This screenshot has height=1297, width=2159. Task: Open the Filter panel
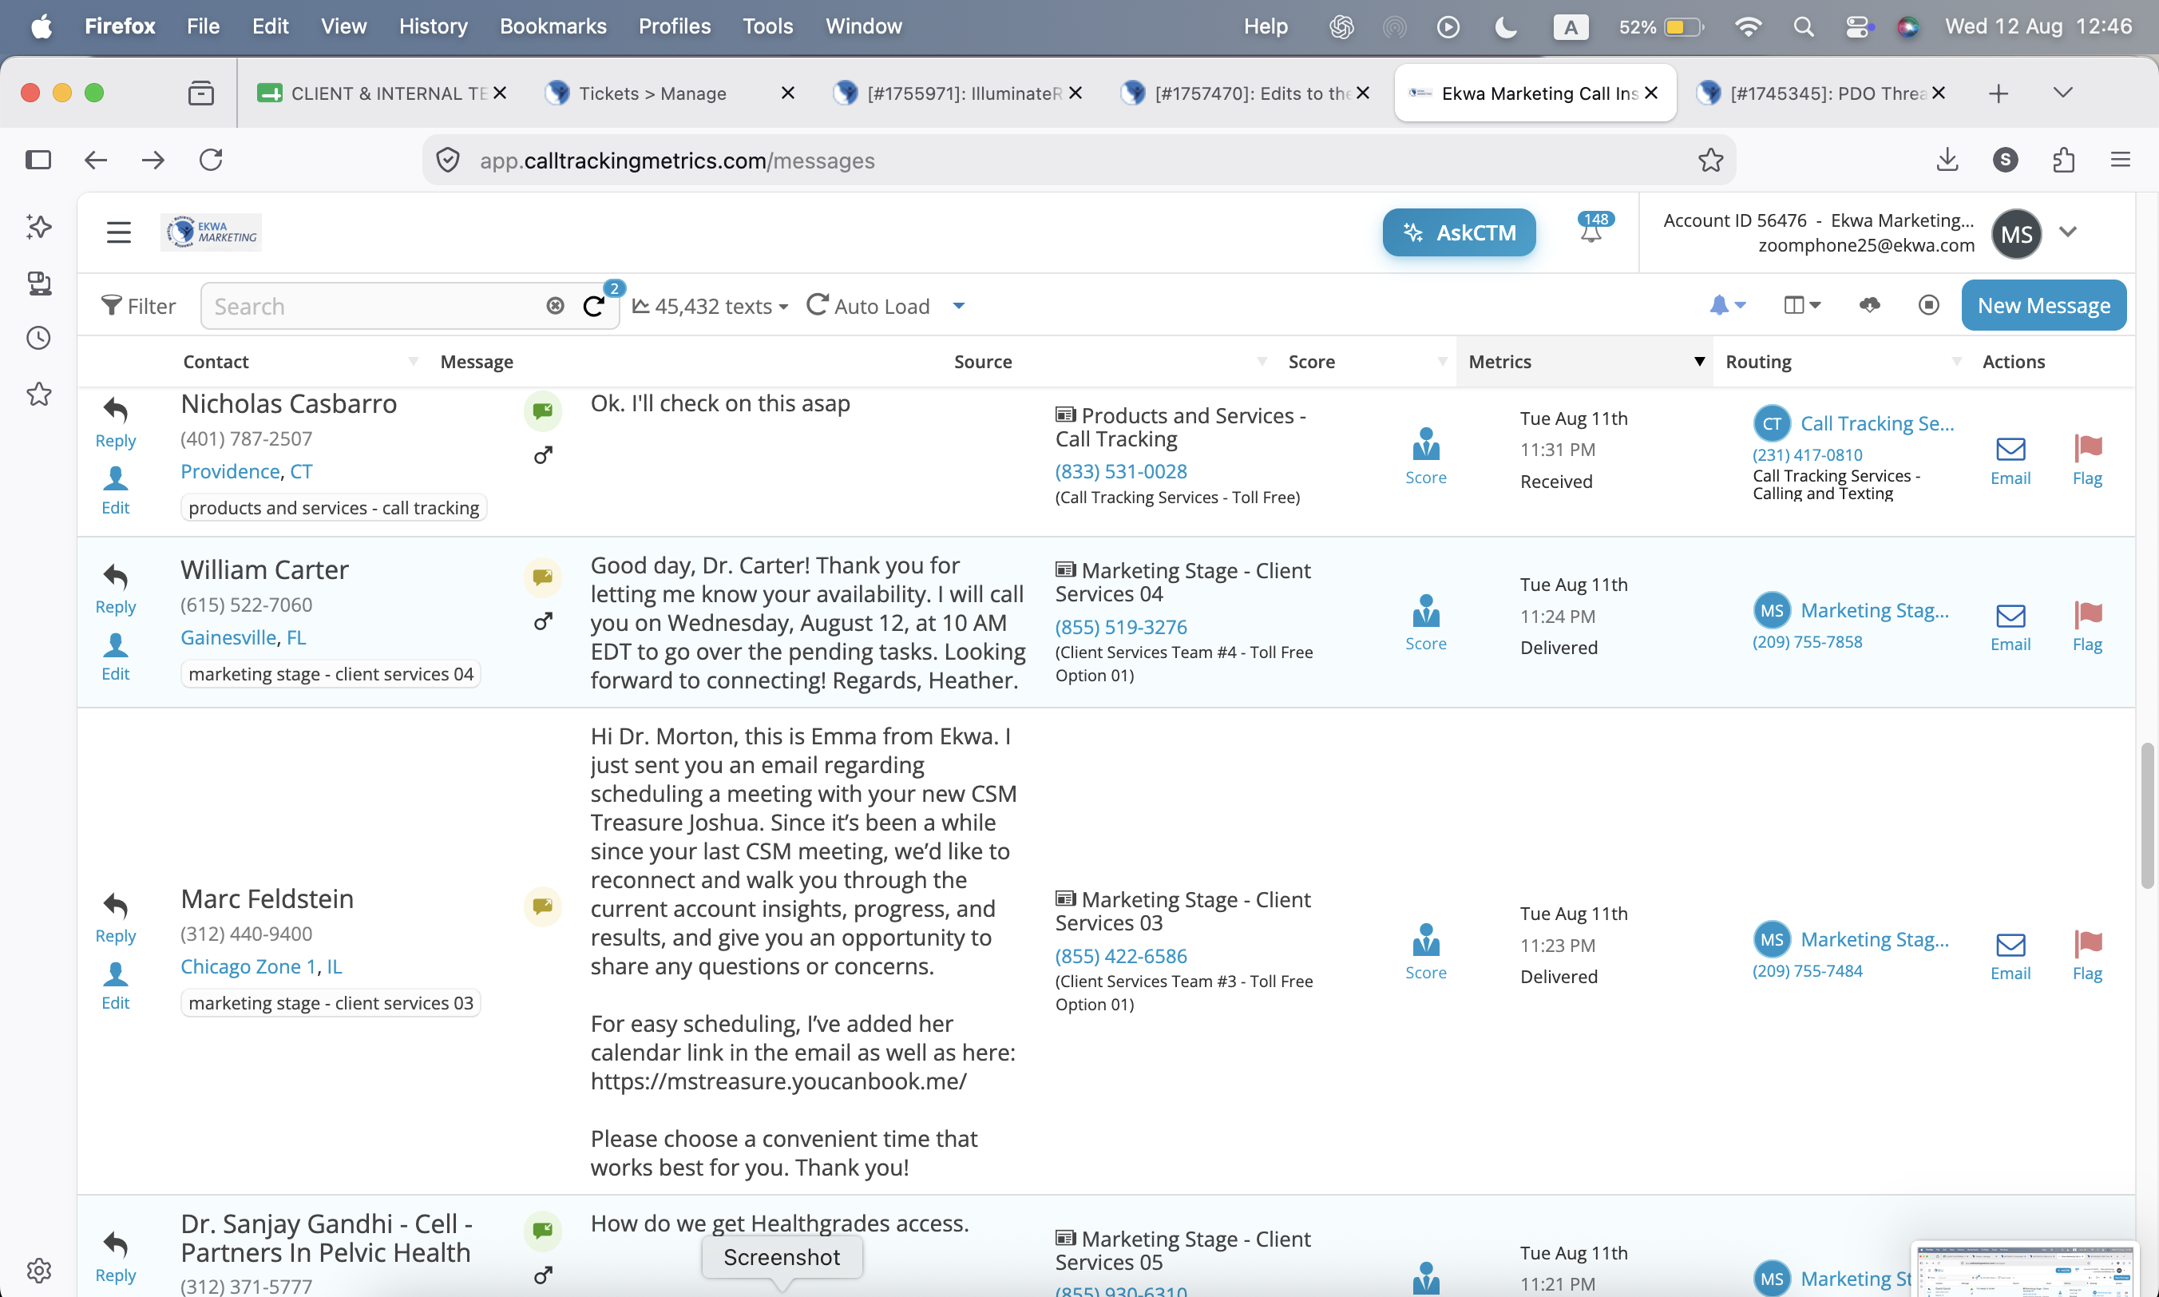click(x=138, y=306)
